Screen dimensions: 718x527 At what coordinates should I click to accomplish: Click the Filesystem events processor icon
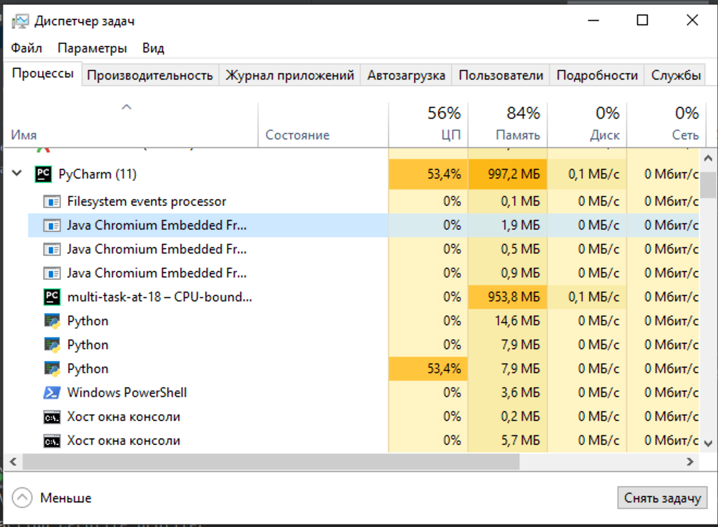click(x=52, y=202)
